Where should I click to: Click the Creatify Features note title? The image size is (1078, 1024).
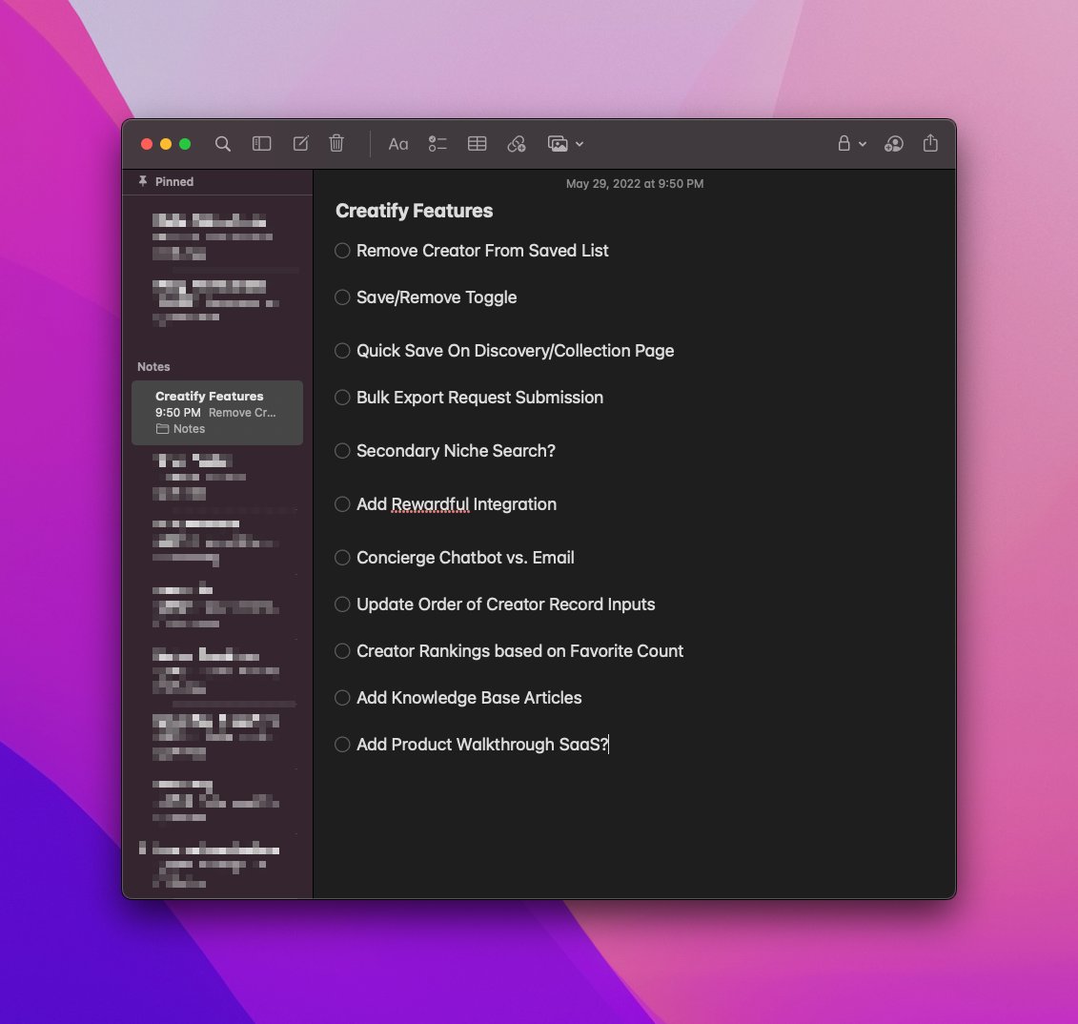(x=414, y=211)
